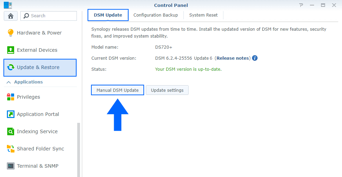Image resolution: width=342 pixels, height=177 pixels.
Task: Open Terminal & SNMP in sidebar
Action: tap(40, 166)
